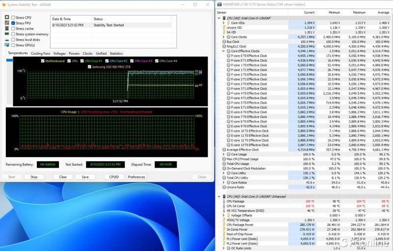This screenshot has width=393, height=251.
Task: Click the memory module icon beside Stress system memory
Action: (7, 34)
